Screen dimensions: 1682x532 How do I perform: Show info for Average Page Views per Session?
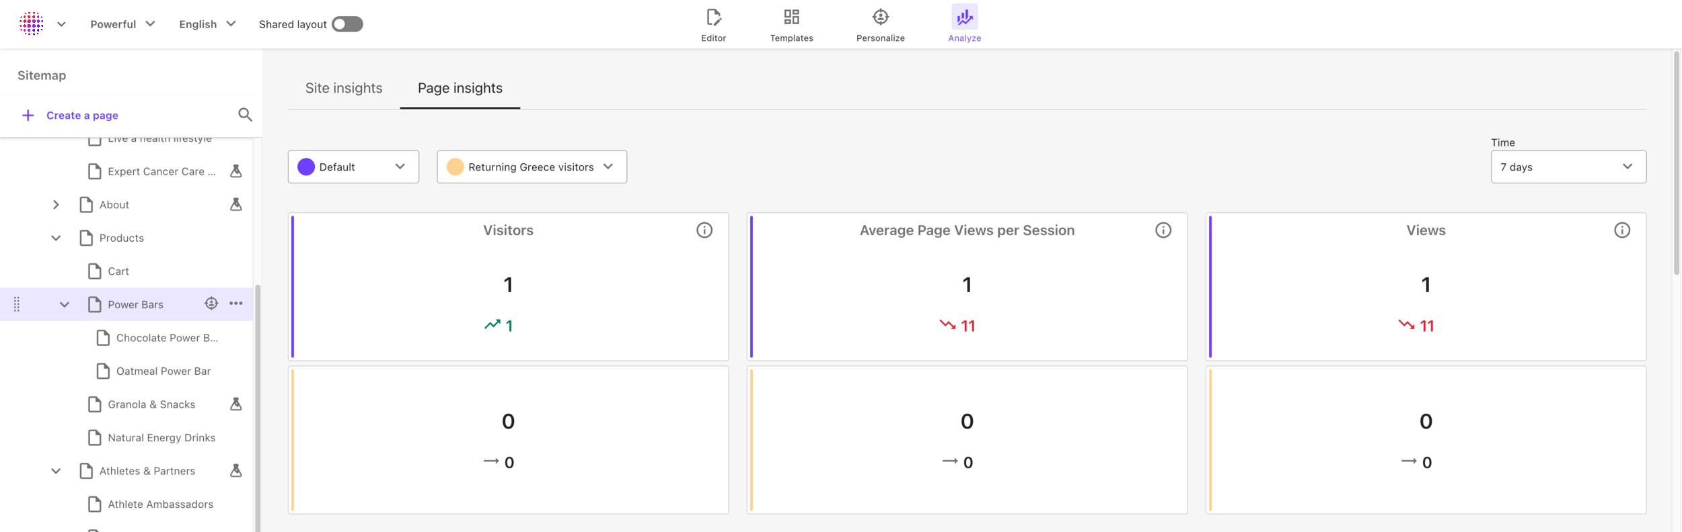tap(1163, 230)
